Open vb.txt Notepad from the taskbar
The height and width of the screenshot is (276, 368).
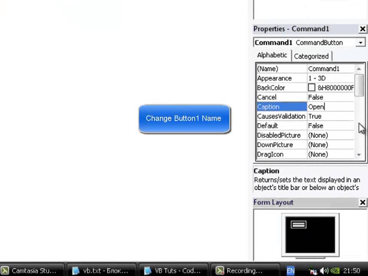coord(101,271)
